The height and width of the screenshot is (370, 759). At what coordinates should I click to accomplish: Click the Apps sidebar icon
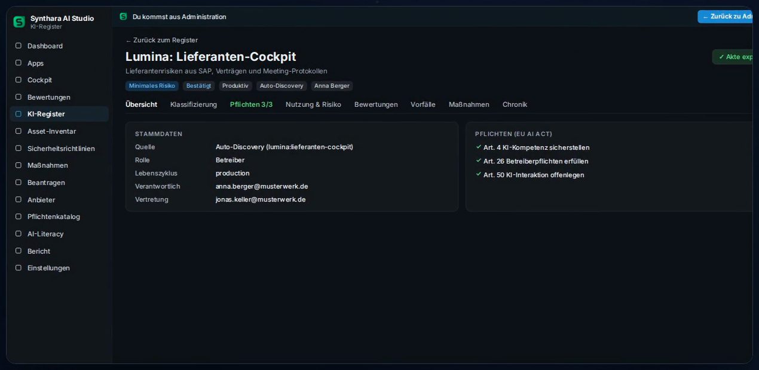[19, 63]
